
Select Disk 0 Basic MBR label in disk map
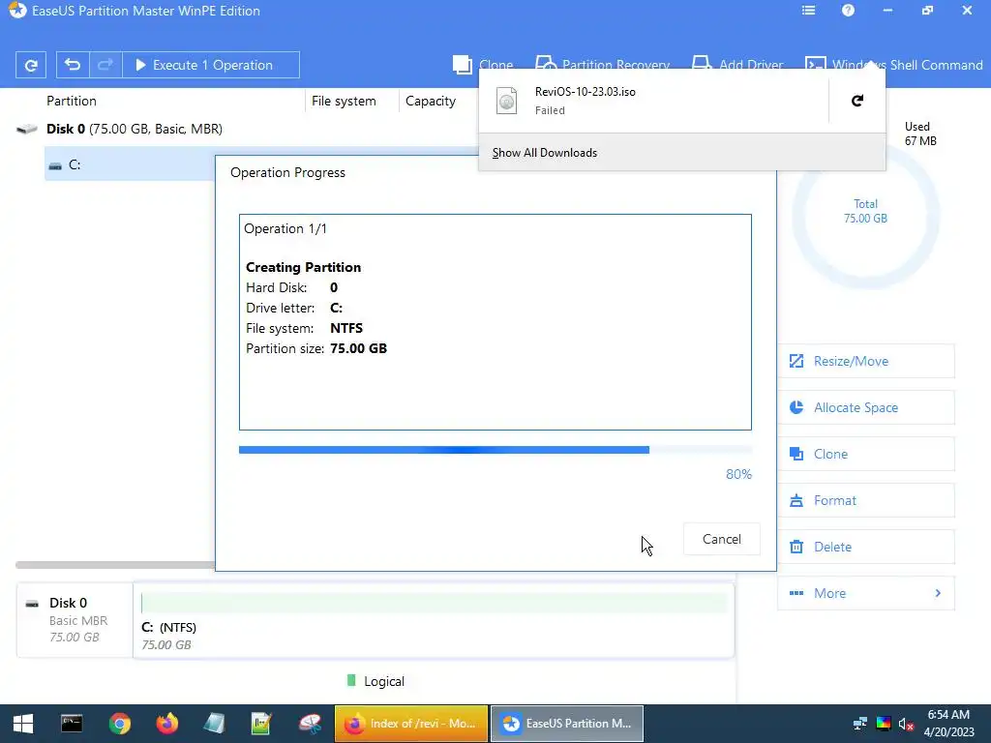click(x=75, y=620)
